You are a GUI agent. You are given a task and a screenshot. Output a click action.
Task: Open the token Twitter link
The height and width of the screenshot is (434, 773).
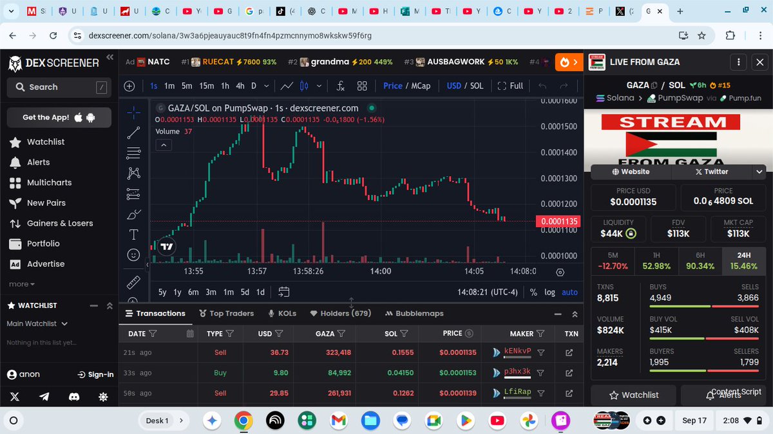tap(712, 172)
